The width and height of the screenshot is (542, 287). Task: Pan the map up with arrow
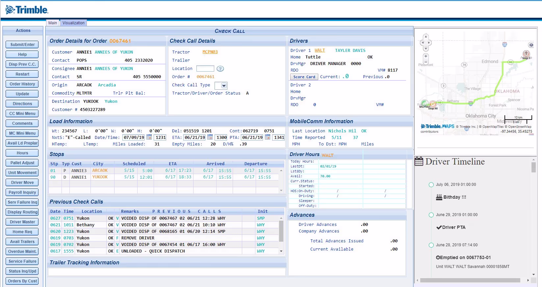[426, 37]
